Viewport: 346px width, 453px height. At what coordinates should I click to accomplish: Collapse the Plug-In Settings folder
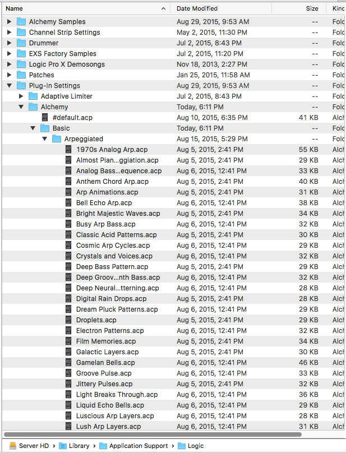click(9, 86)
